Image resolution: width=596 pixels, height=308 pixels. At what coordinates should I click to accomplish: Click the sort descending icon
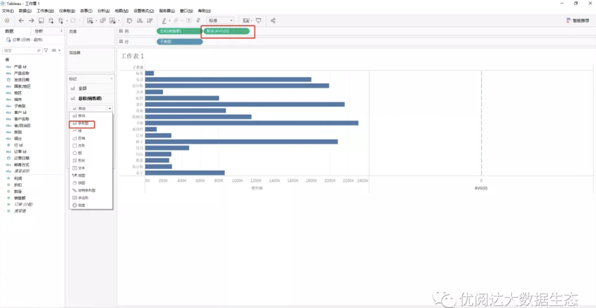click(150, 21)
